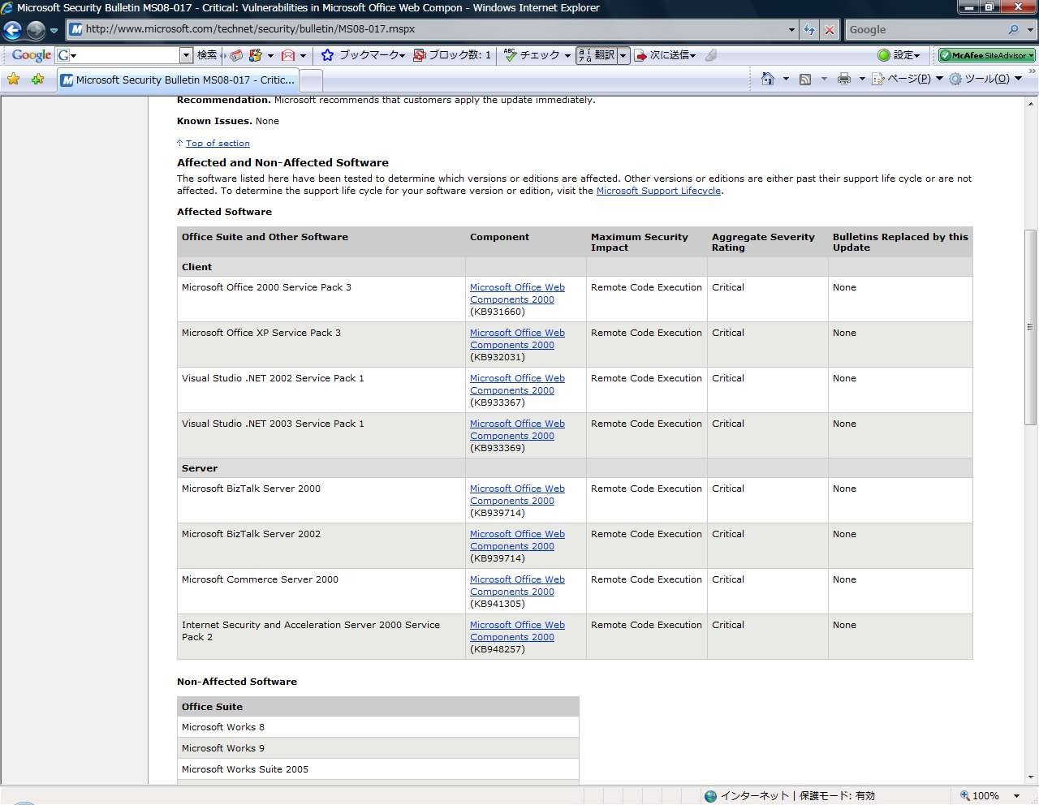Screen dimensions: 1039x805
Task: Open the ページ(P) Page menu
Action: pos(907,79)
